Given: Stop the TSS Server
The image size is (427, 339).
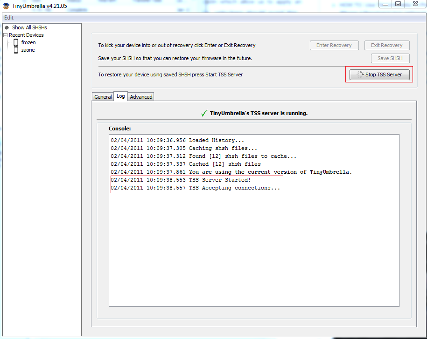Looking at the screenshot, I should [x=379, y=75].
